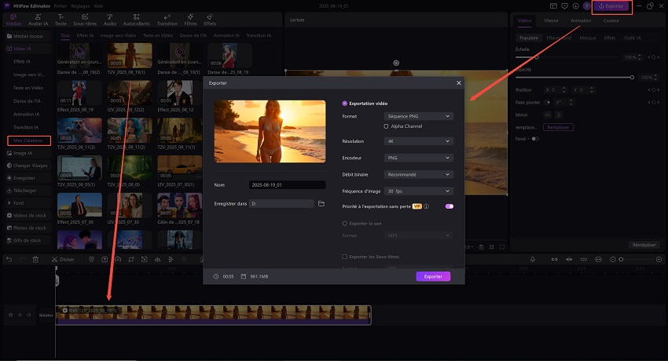Select the Exporter le son radio button
This screenshot has width=668, height=361.
[x=345, y=223]
